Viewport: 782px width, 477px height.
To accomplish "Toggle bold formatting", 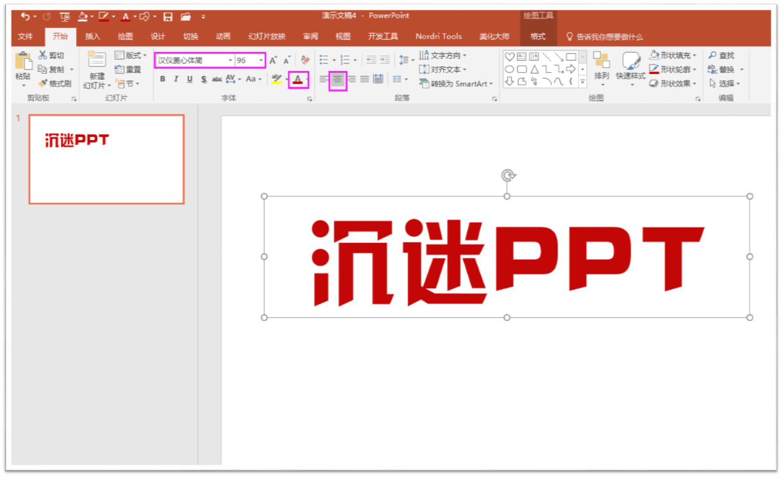I will click(x=162, y=79).
